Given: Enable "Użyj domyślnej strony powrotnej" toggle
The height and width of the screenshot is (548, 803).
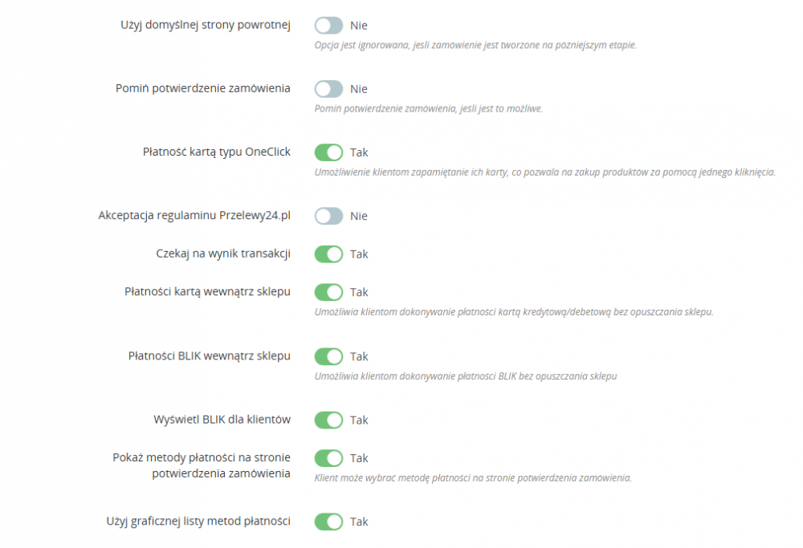Looking at the screenshot, I should 328,25.
